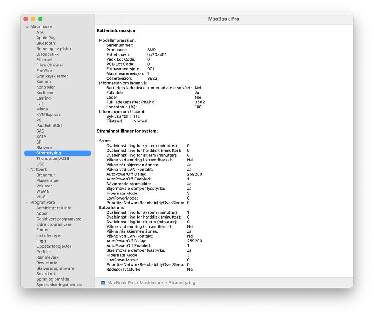Collapse the Nettverk section
Screen dimensions: 374x315
pos(27,170)
